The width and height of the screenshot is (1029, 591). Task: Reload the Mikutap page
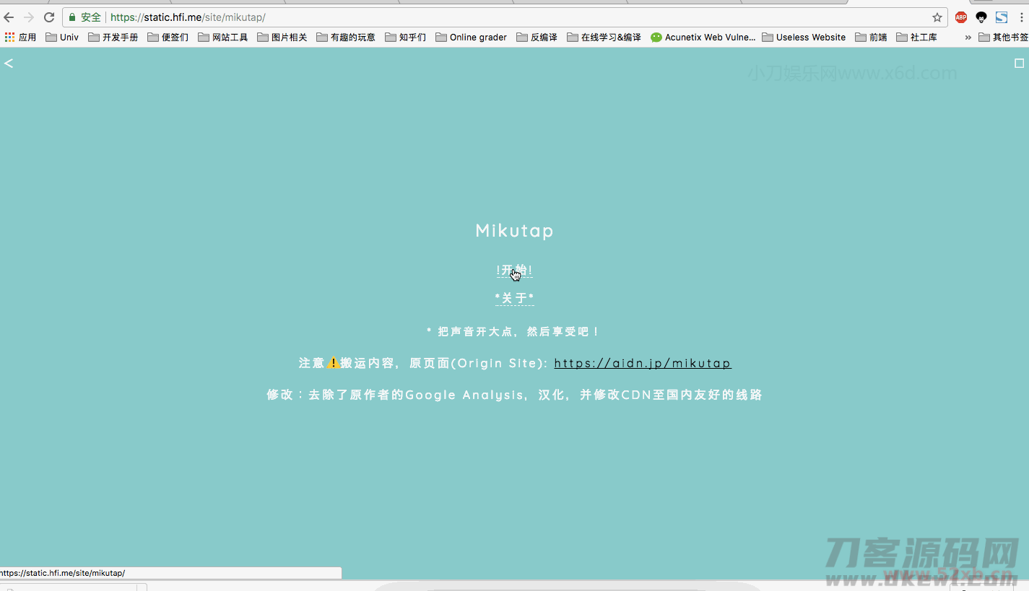point(48,17)
